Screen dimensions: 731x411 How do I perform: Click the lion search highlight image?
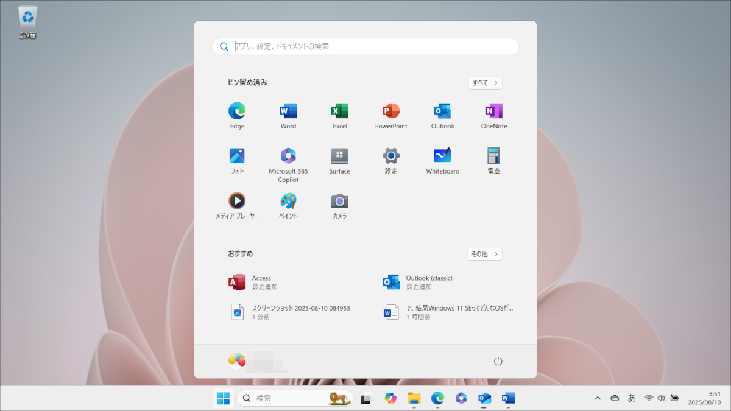click(x=339, y=398)
